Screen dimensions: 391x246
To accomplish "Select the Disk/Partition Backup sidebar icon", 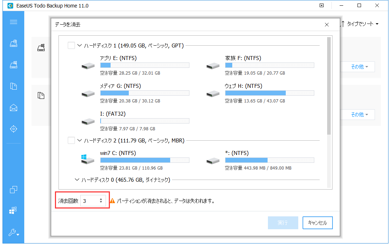I will point(14,65).
